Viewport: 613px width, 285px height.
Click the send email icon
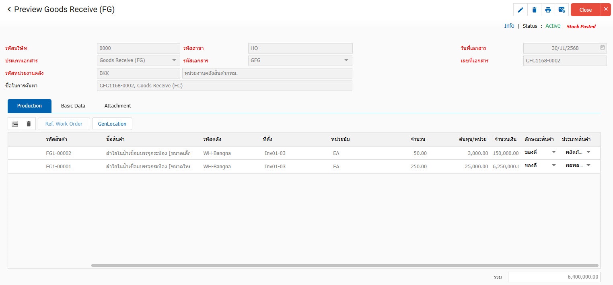[x=562, y=10]
